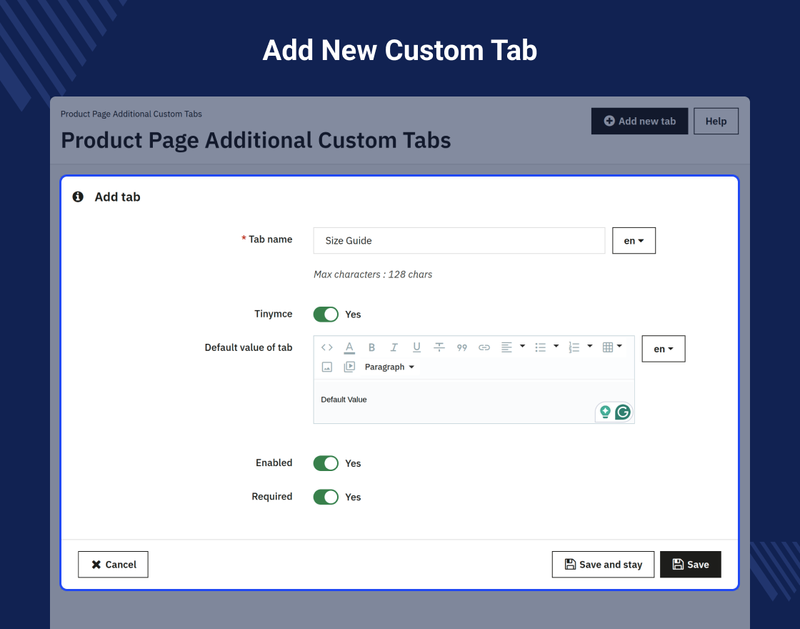This screenshot has width=800, height=629.
Task: Toggle the Required switch
Action: click(326, 497)
